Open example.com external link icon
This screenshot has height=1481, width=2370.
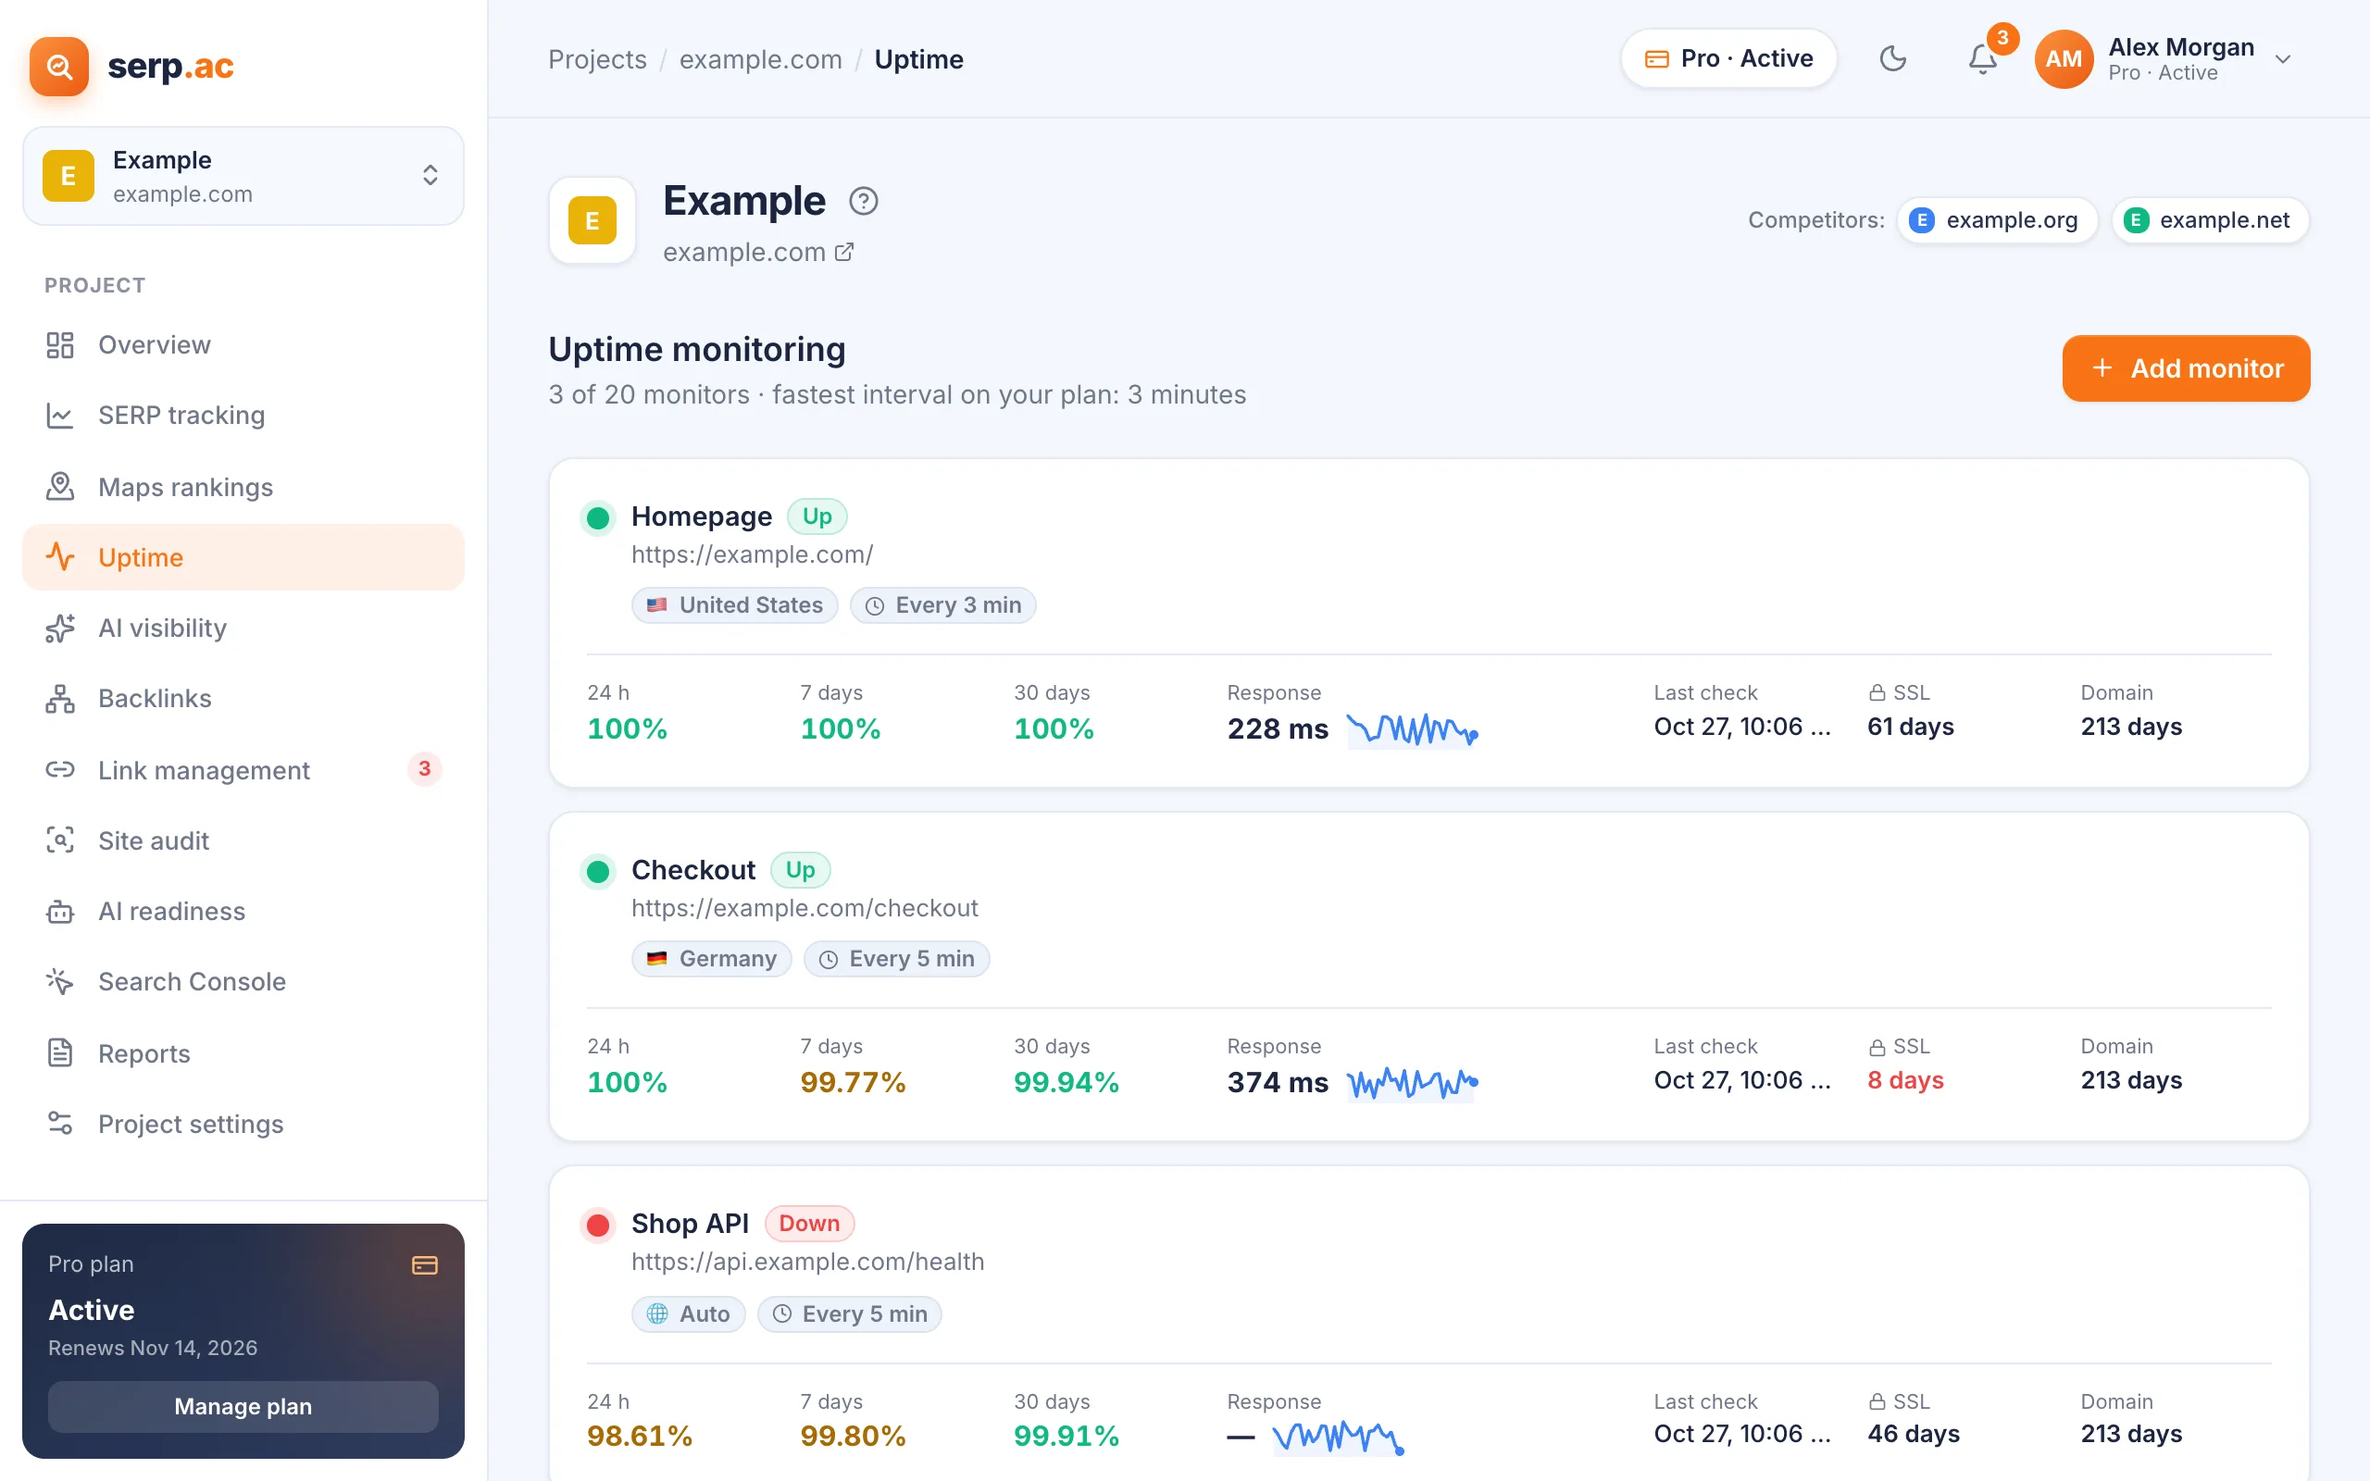tap(844, 252)
